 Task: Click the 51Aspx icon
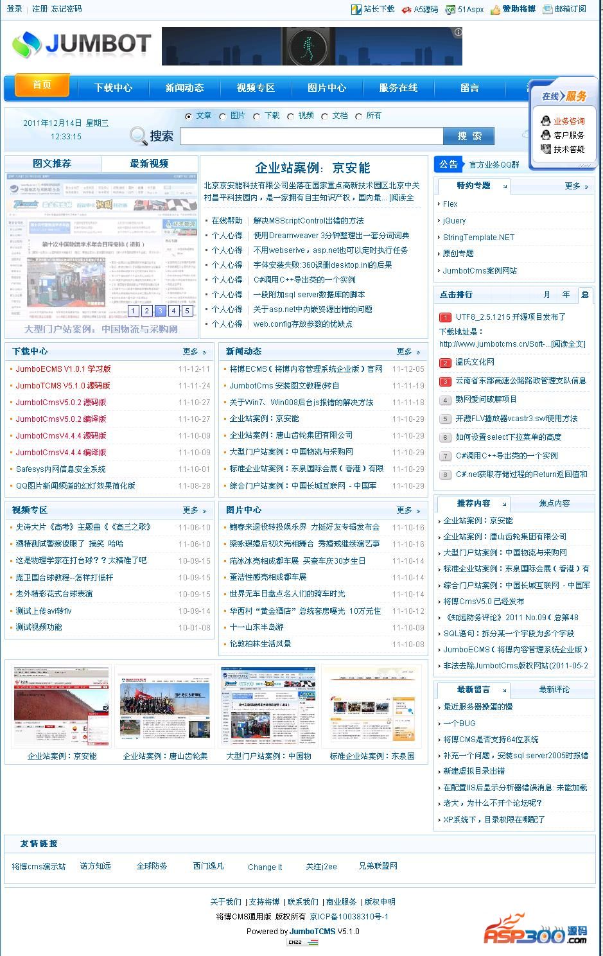451,10
